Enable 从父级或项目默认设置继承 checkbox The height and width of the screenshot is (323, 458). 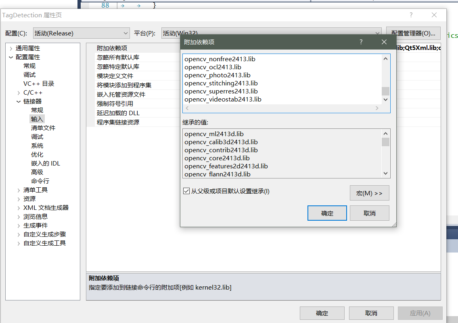(186, 191)
